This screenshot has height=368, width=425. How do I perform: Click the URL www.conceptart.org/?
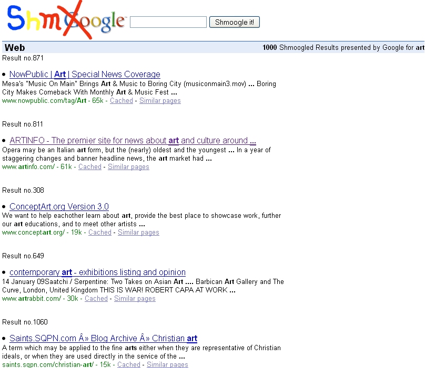pos(33,233)
